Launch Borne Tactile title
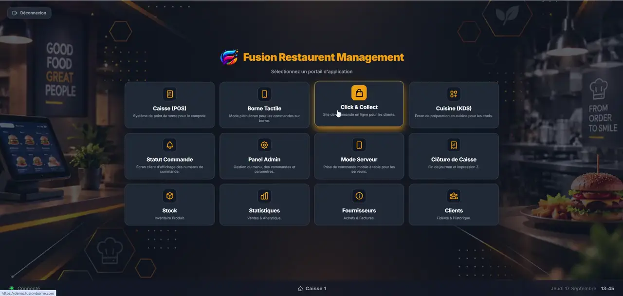The height and width of the screenshot is (296, 623). click(264, 109)
